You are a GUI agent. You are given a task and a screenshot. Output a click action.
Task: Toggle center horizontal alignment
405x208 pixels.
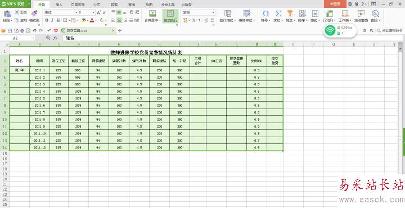119,20
